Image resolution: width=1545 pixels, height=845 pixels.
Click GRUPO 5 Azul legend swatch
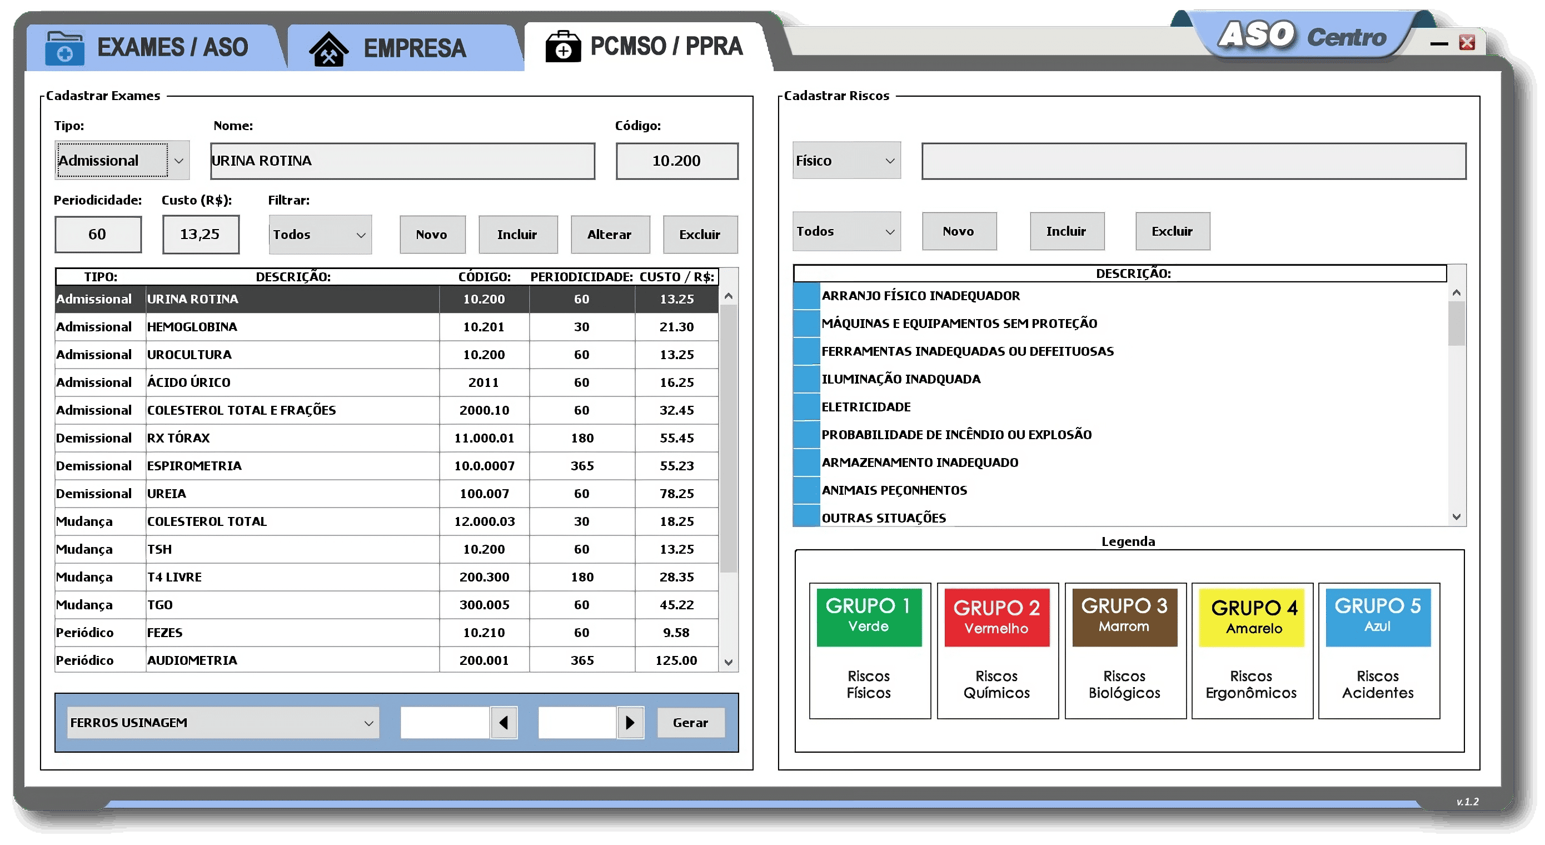(x=1378, y=617)
